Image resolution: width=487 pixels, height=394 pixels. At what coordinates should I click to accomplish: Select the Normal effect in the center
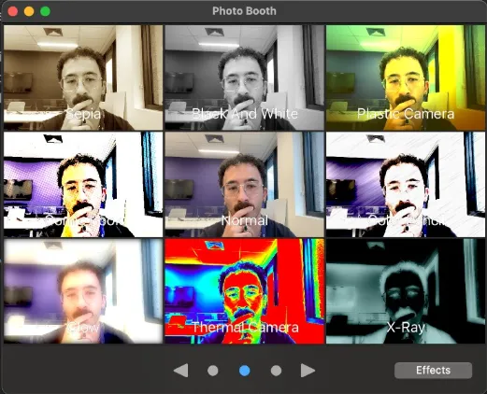tap(244, 184)
